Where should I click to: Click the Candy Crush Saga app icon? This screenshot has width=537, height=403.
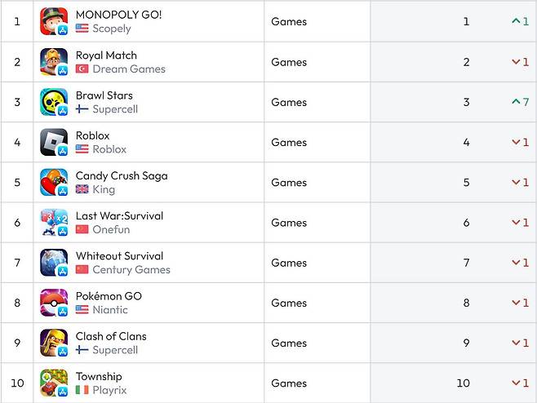[x=54, y=182]
